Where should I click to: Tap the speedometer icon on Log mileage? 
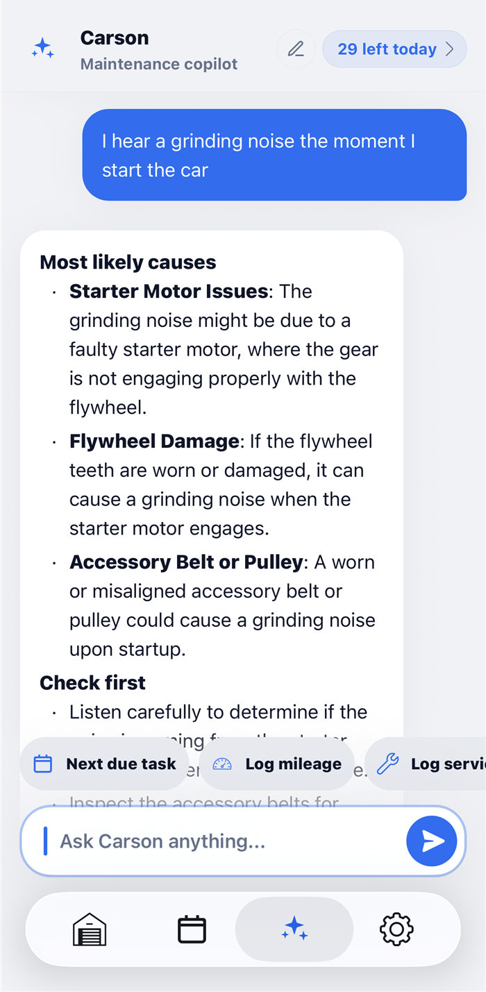click(222, 764)
